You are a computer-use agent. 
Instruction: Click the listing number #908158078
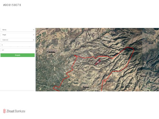click(x=12, y=5)
